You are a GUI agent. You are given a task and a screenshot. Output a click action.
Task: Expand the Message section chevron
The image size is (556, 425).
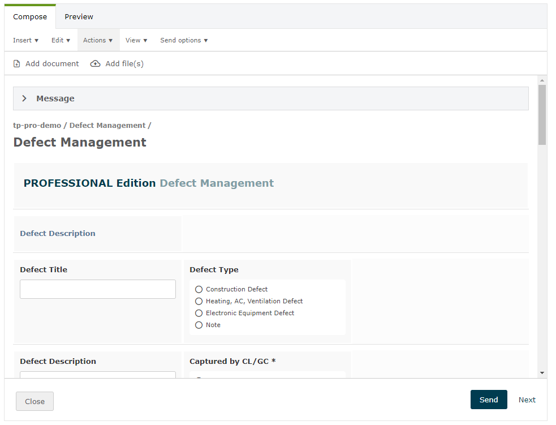(24, 98)
